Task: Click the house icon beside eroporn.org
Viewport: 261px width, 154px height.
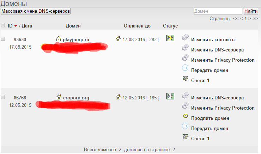Action: tap(59, 97)
